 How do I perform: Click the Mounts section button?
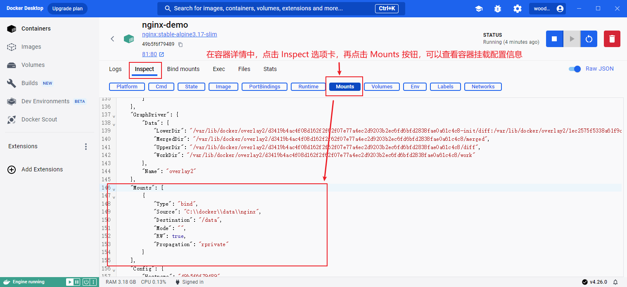point(345,87)
